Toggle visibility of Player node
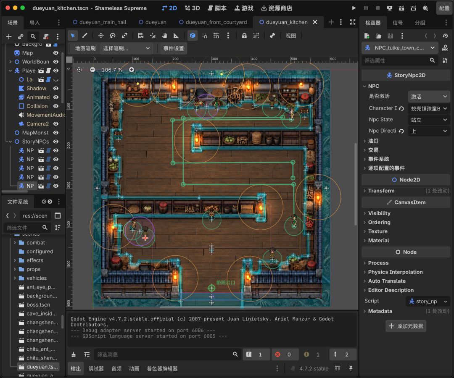 [x=56, y=71]
